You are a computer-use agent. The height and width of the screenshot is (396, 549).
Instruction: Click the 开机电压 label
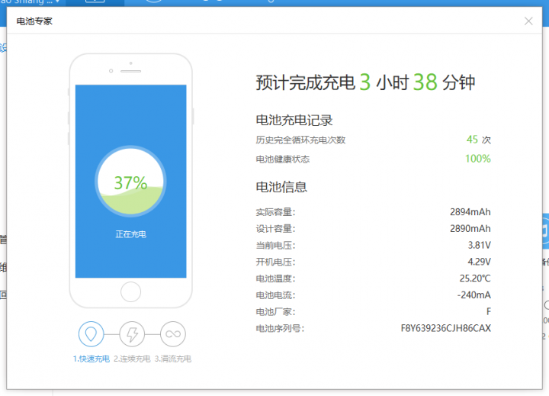(x=275, y=262)
